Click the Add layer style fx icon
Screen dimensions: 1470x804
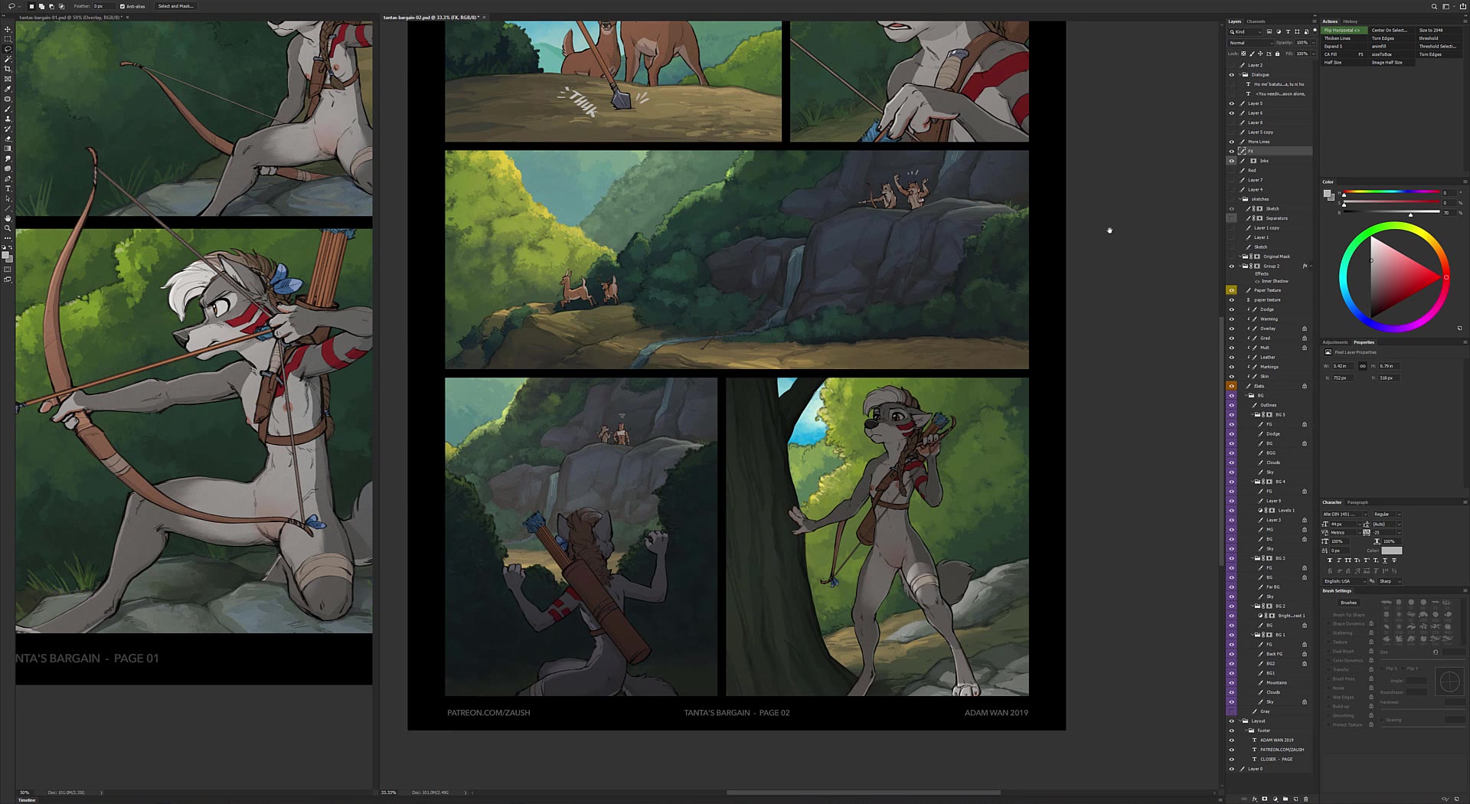(x=1255, y=799)
